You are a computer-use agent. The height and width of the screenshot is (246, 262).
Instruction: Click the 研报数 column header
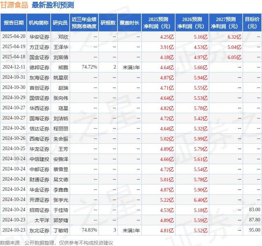click(x=108, y=23)
